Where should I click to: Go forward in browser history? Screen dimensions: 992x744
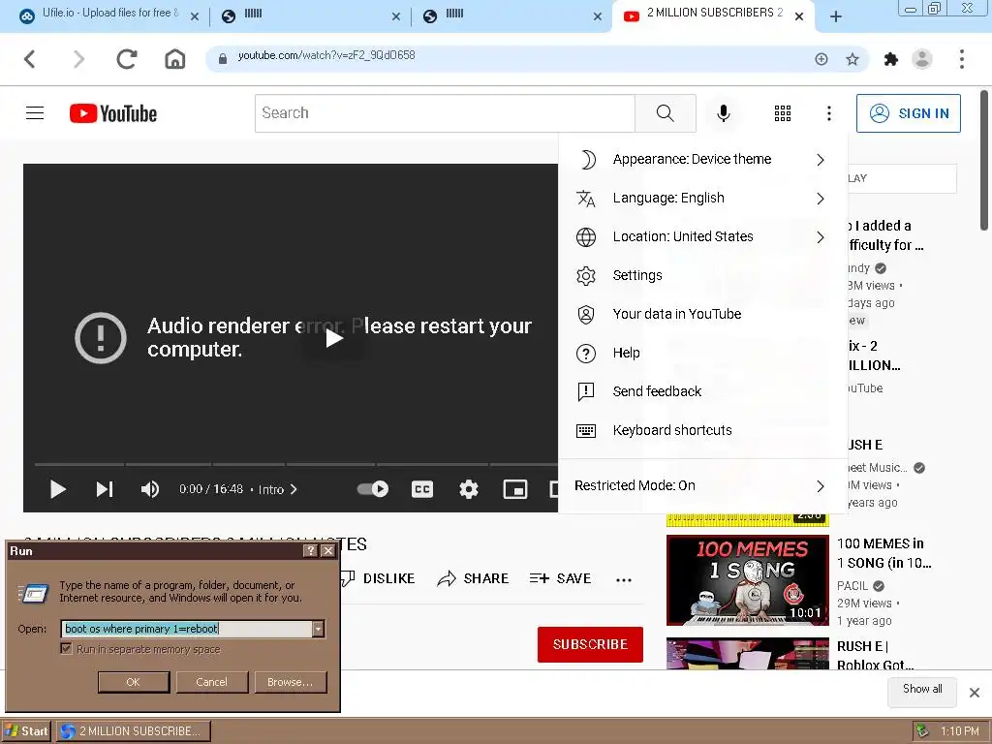tap(78, 59)
